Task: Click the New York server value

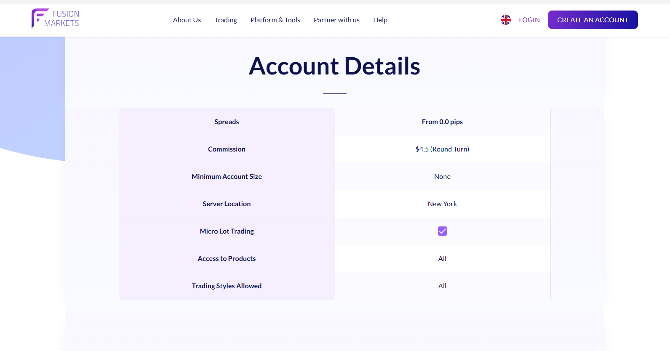Action: (442, 204)
